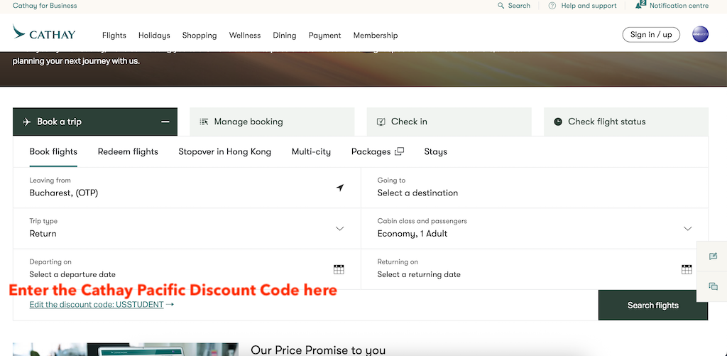Open the Dining menu
This screenshot has width=727, height=356.
[285, 36]
